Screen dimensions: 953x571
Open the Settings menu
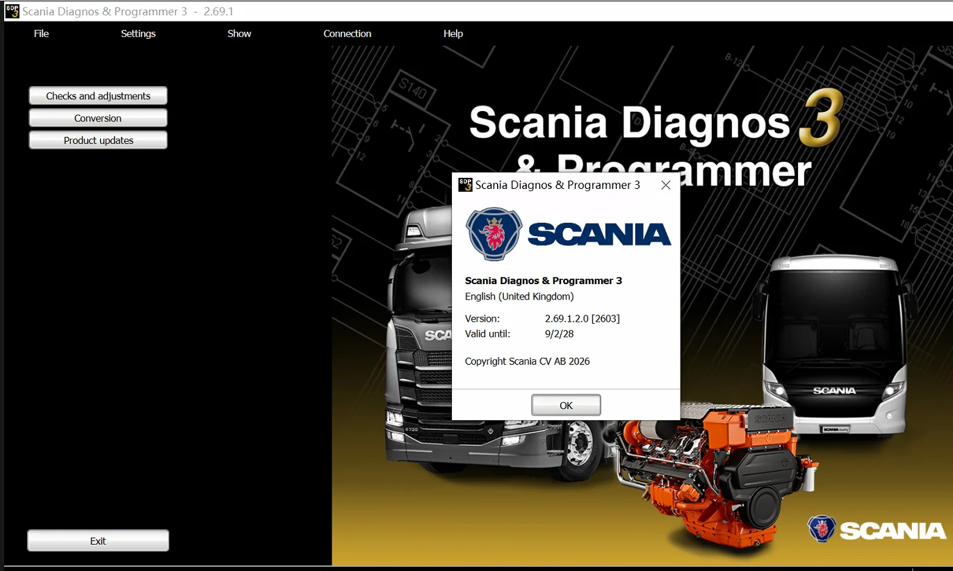pos(138,33)
